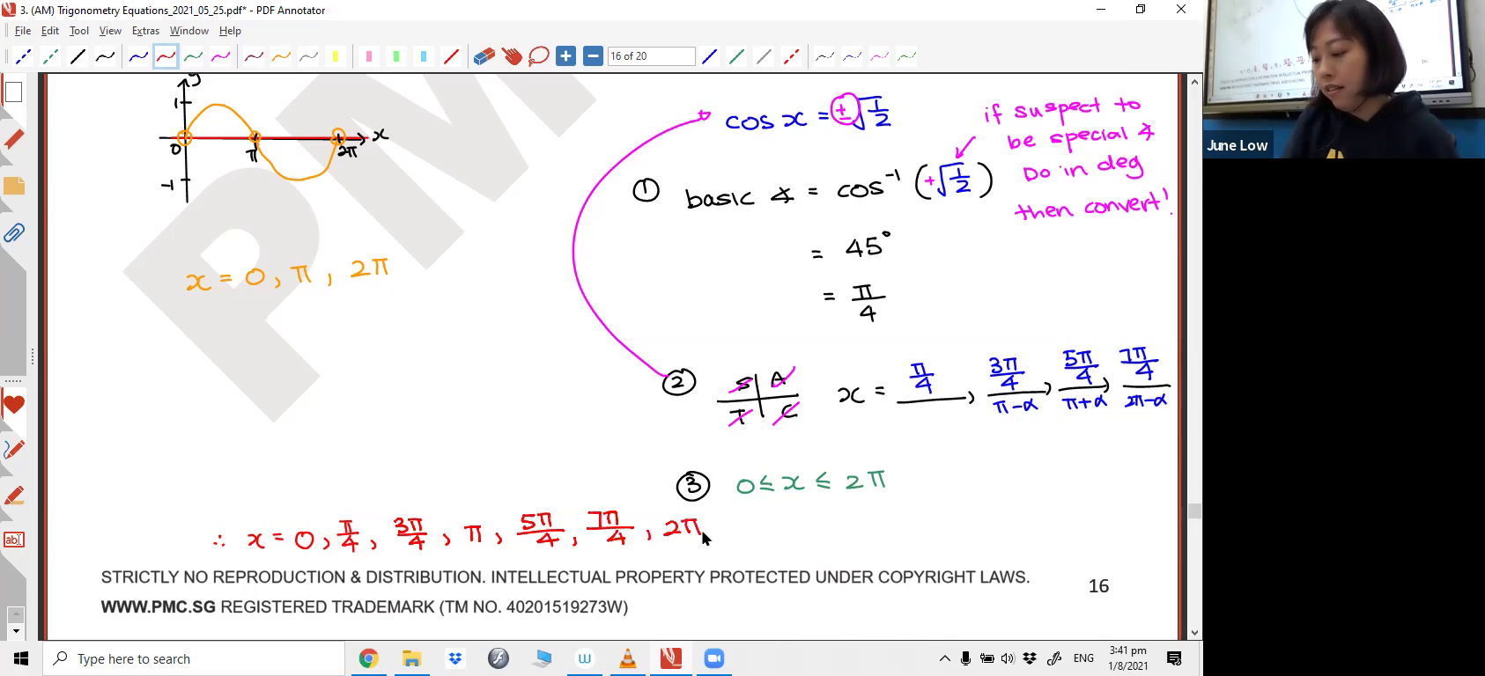Activate the red Pan hand tool

click(512, 57)
